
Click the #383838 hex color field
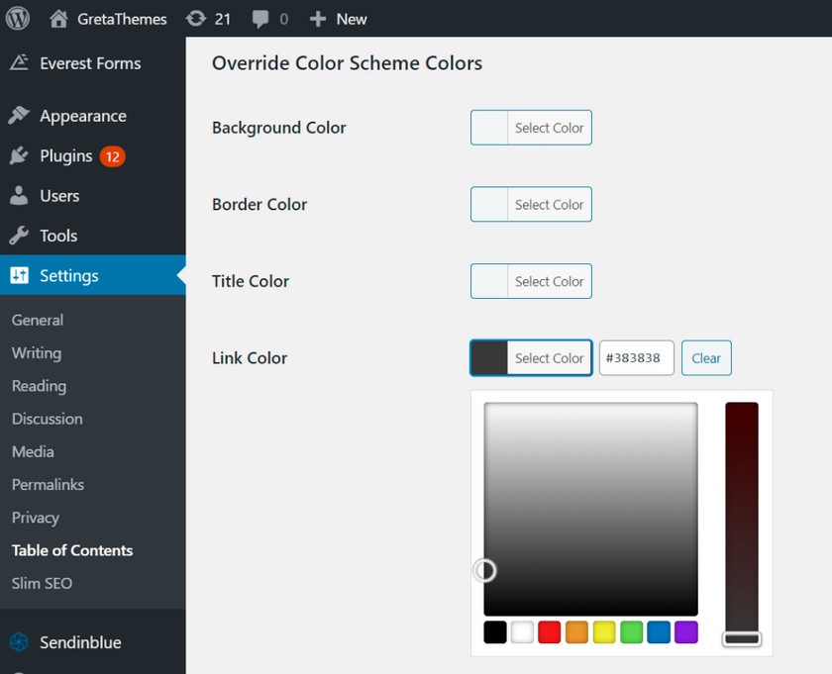pyautogui.click(x=636, y=358)
